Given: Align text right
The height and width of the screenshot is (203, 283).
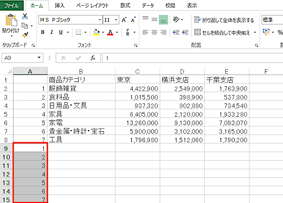Looking at the screenshot, I should click(163, 32).
